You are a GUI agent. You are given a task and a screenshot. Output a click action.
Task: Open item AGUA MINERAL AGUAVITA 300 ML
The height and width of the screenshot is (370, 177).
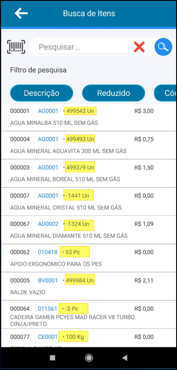tap(89, 145)
